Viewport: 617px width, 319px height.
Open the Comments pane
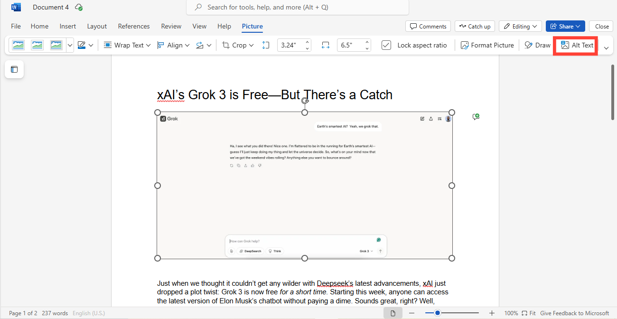(x=429, y=26)
